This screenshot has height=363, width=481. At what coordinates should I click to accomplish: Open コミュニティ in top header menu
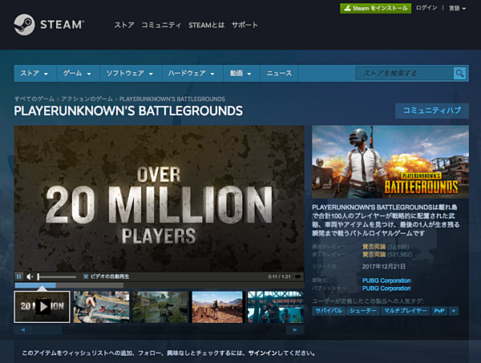tap(161, 25)
